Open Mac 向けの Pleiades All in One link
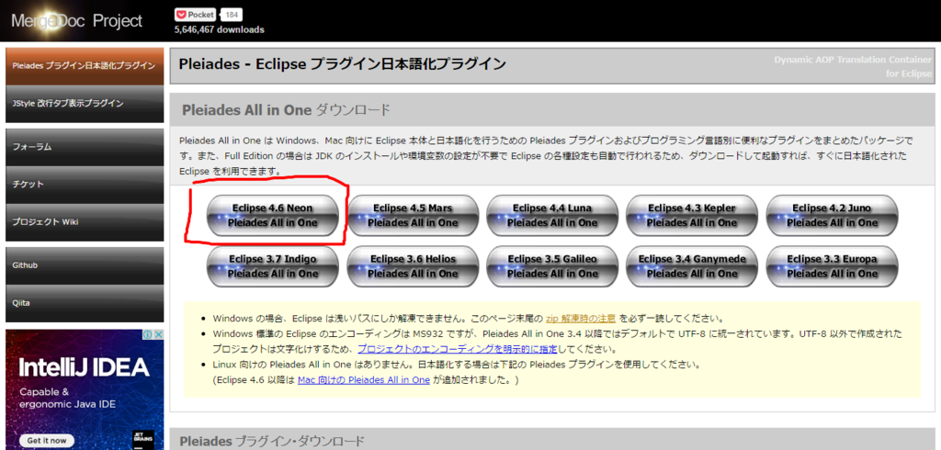 (x=364, y=380)
